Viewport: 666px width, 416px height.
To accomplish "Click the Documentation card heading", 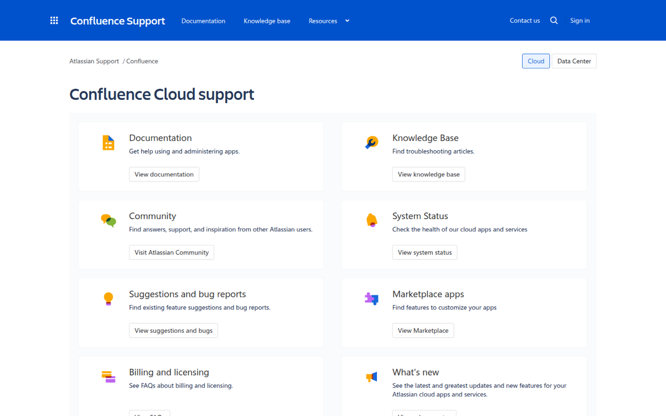I will (160, 138).
